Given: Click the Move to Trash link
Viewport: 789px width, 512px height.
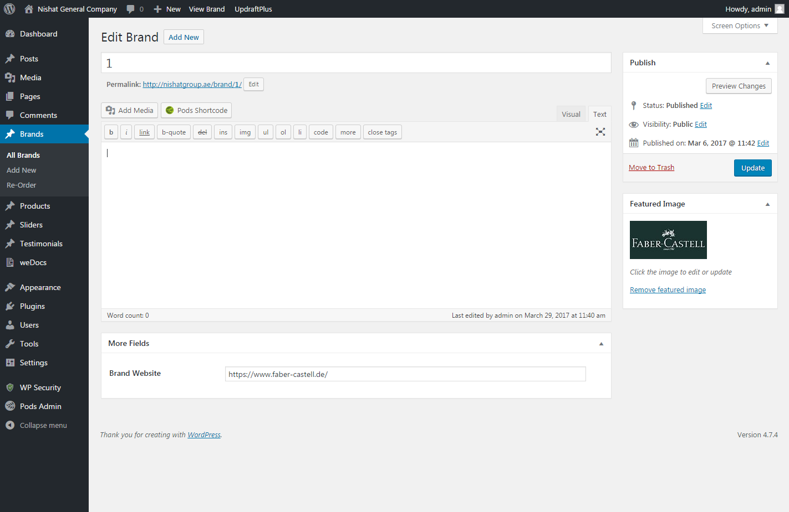Looking at the screenshot, I should coord(651,168).
